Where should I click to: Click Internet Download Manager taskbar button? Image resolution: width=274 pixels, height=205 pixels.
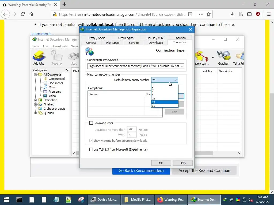click(x=204, y=200)
